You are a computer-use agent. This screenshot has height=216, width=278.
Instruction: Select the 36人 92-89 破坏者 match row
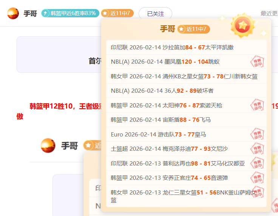pyautogui.click(x=162, y=91)
